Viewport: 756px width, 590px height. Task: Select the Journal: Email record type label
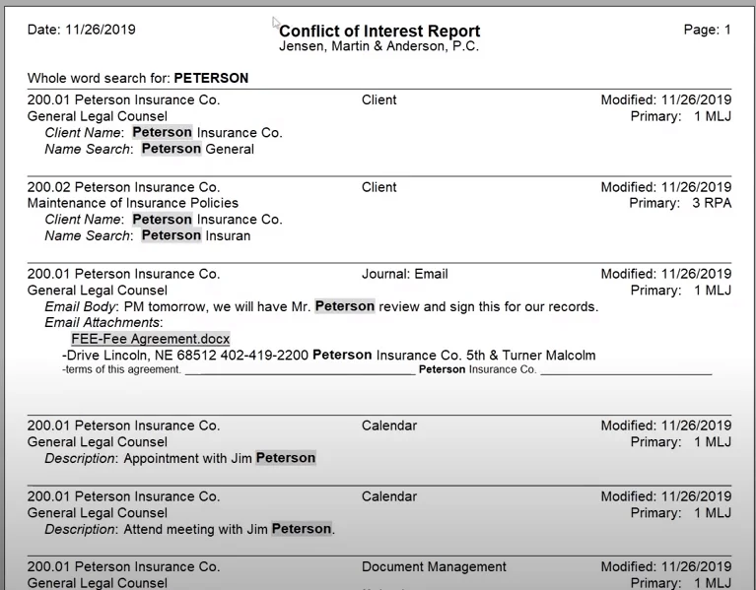pos(404,274)
